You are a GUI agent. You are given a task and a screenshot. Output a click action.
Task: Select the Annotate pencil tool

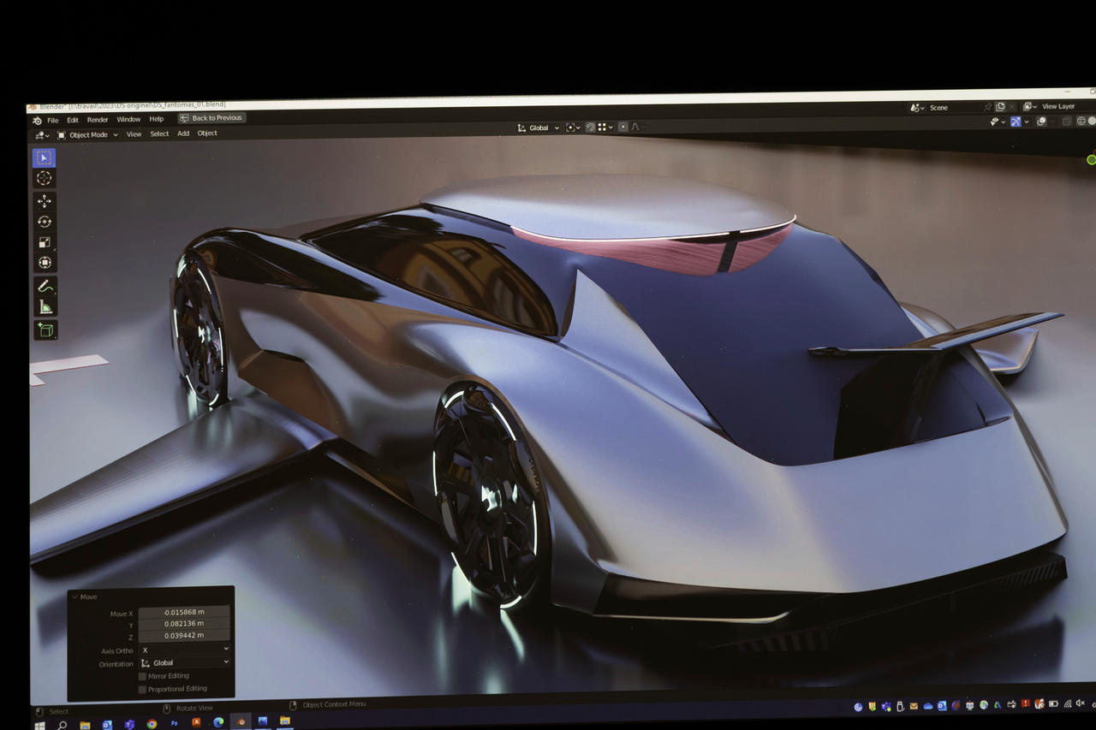click(45, 287)
